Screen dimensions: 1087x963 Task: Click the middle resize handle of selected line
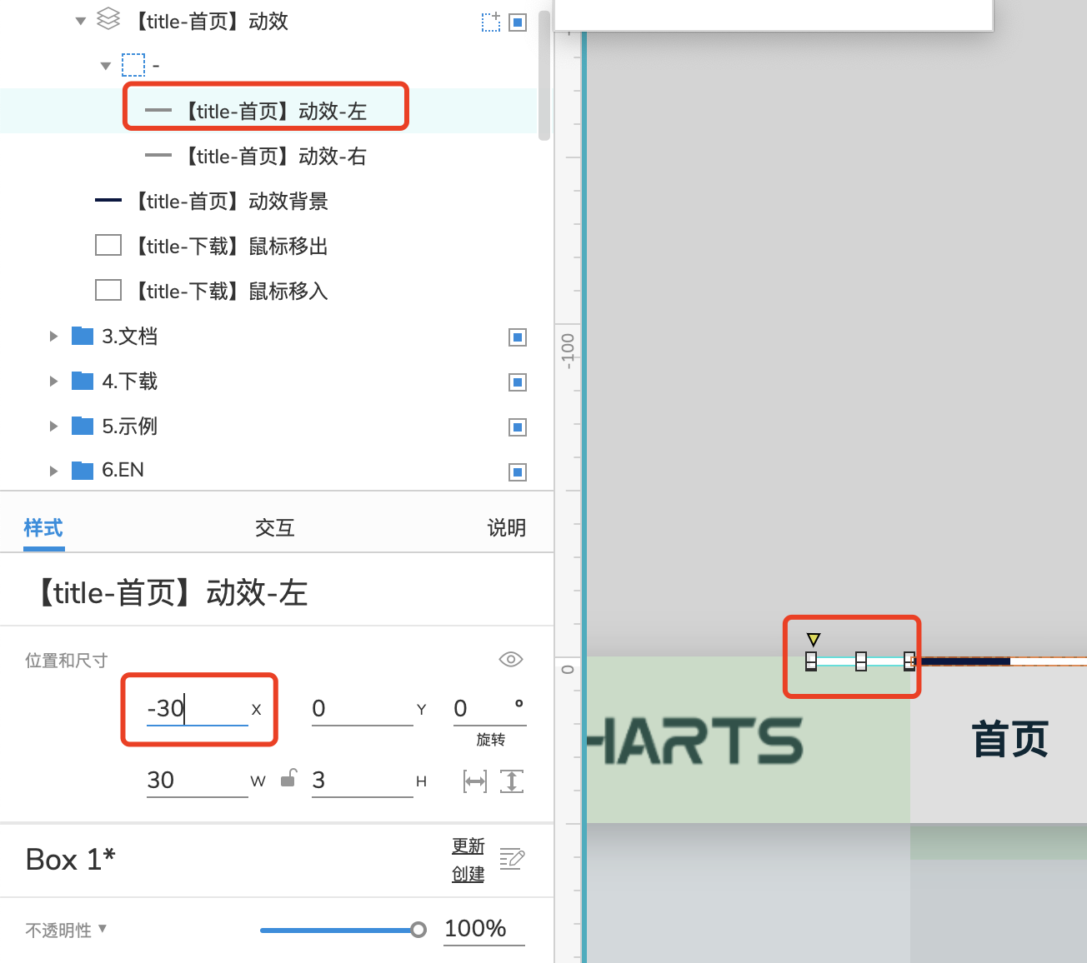(861, 661)
